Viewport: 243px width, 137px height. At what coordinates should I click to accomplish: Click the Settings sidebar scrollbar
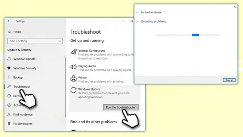65,87
